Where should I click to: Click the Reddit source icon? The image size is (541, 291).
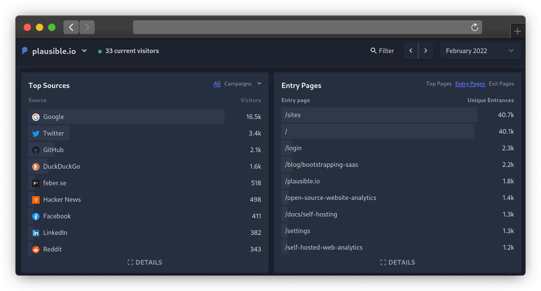pos(36,250)
